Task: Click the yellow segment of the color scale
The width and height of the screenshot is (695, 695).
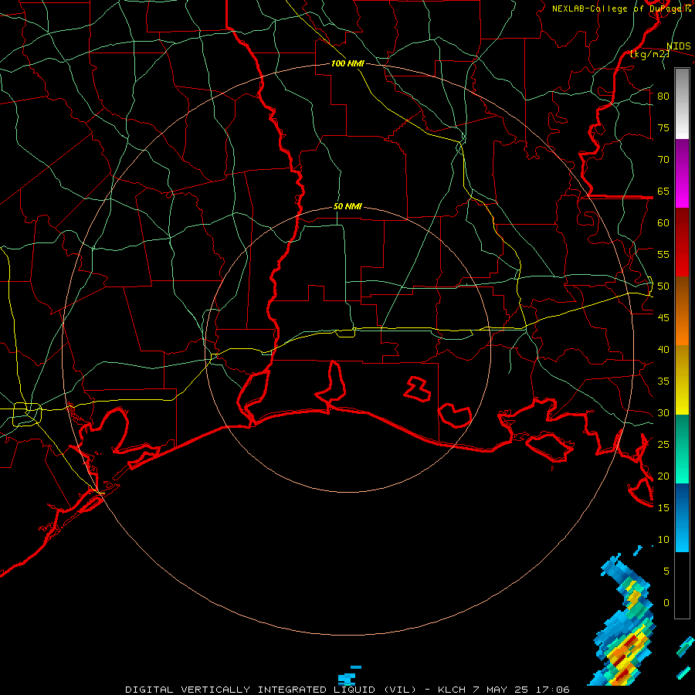Action: (682, 380)
